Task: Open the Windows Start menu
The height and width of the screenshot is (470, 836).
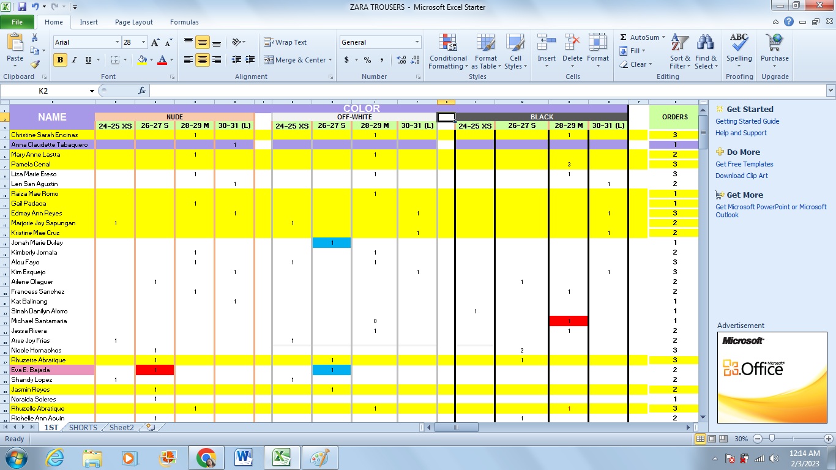Action: [16, 457]
